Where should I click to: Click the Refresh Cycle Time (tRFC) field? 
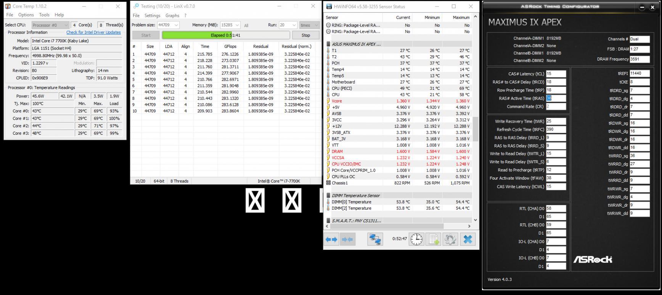point(556,129)
